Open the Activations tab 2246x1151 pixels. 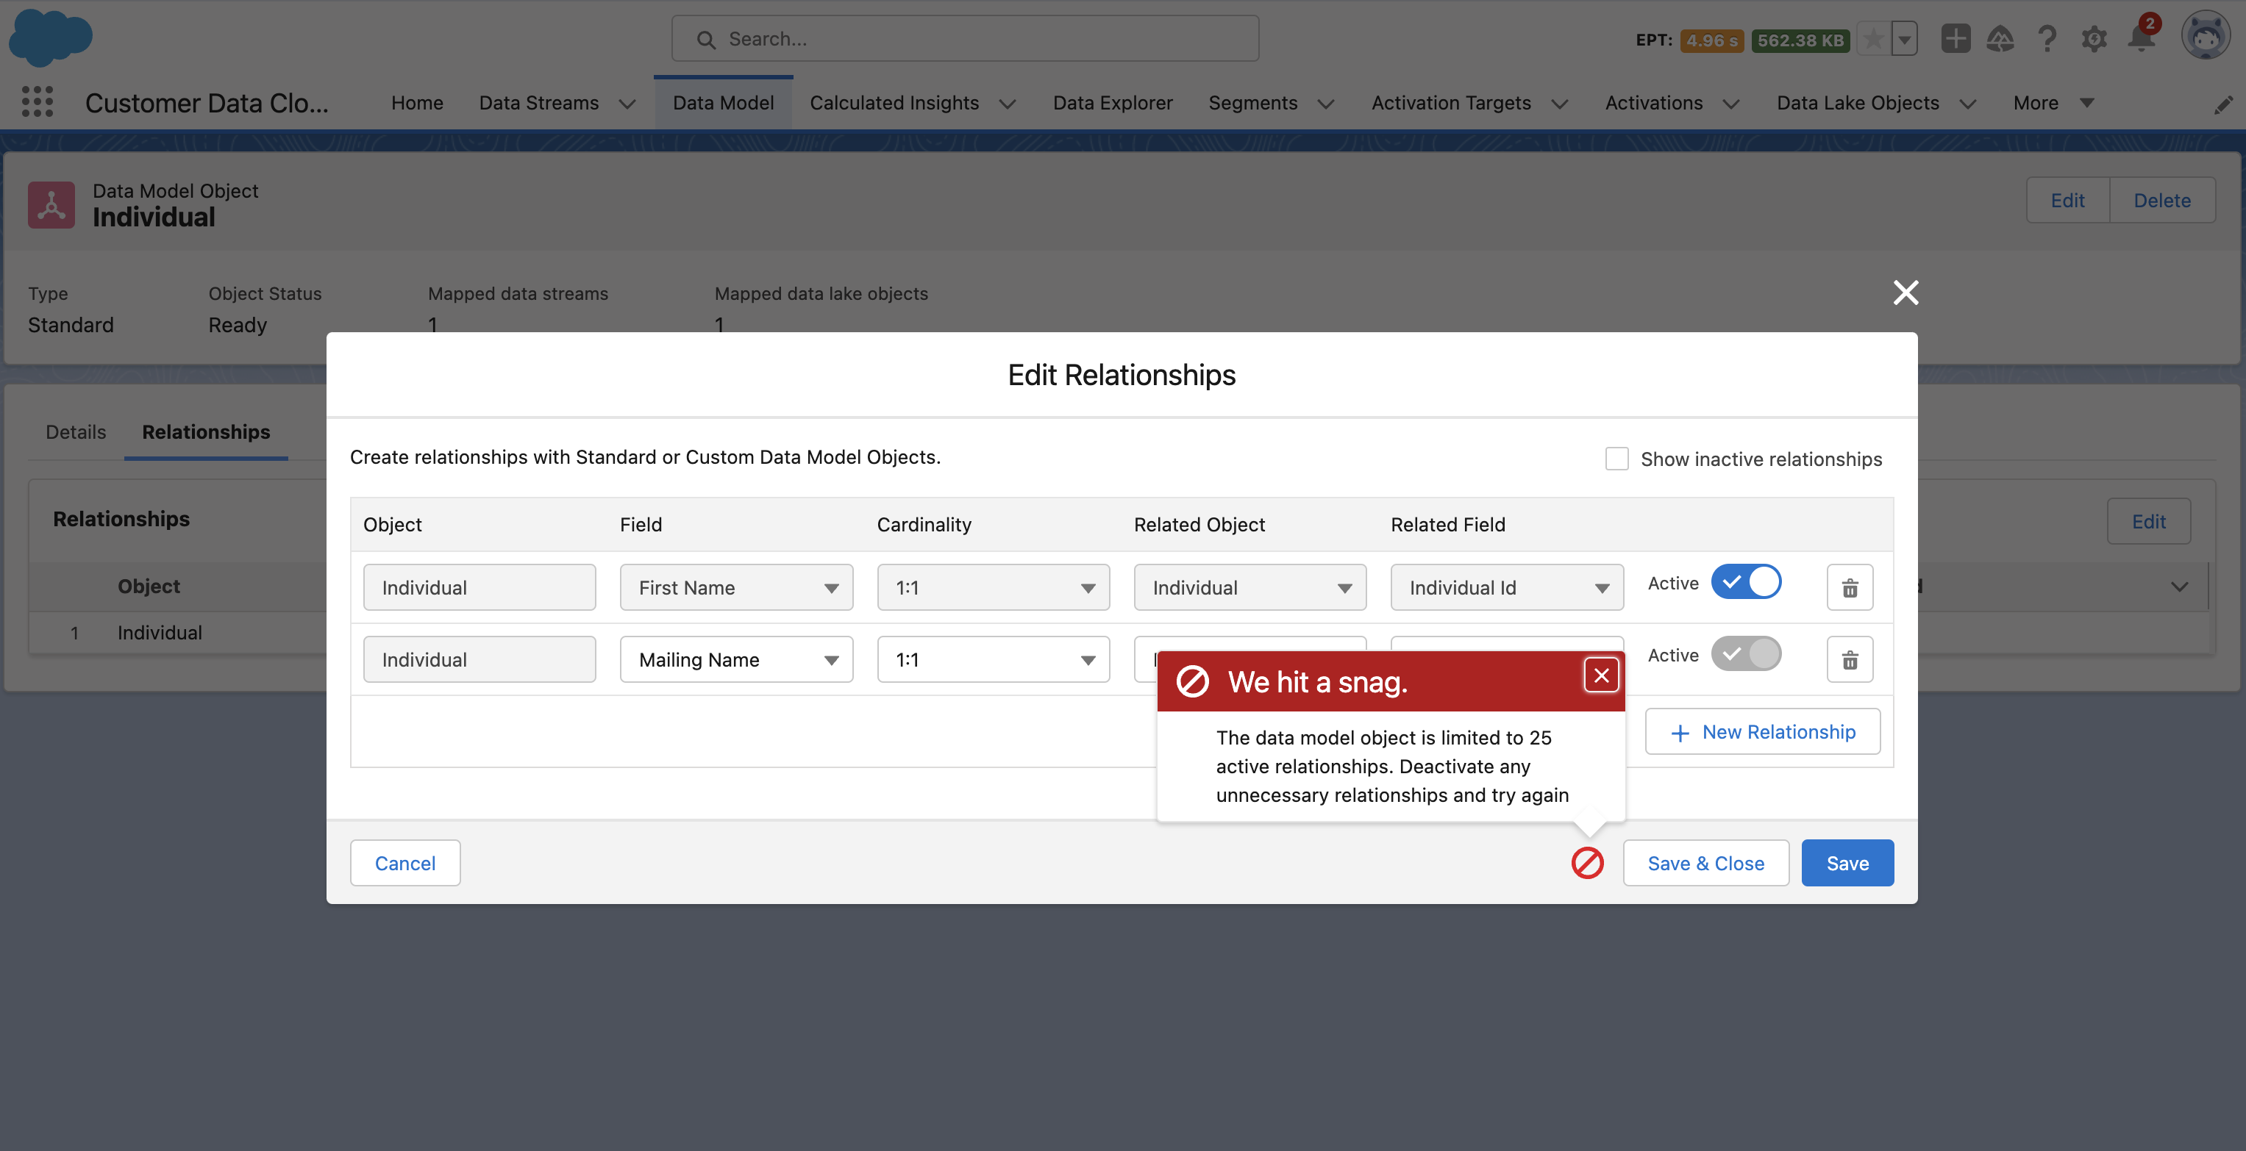[x=1654, y=103]
